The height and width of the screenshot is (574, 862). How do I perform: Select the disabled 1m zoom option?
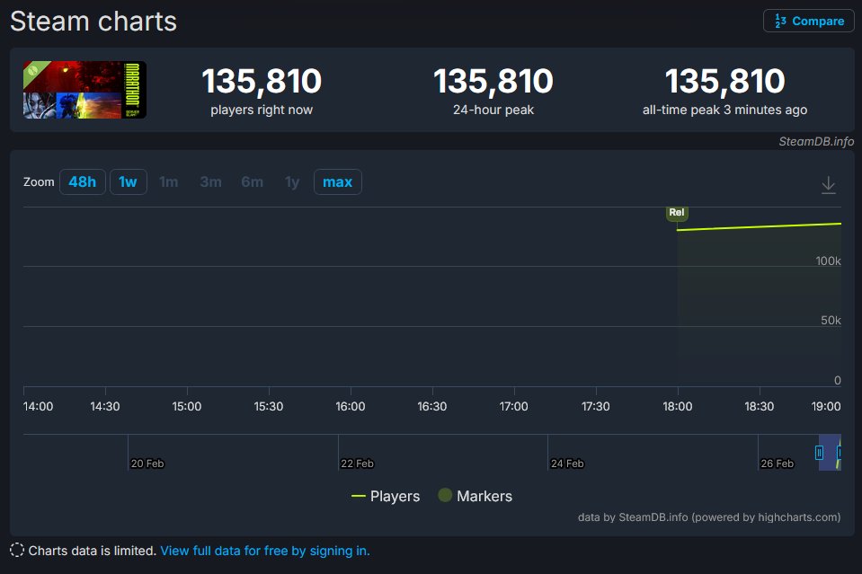point(169,181)
